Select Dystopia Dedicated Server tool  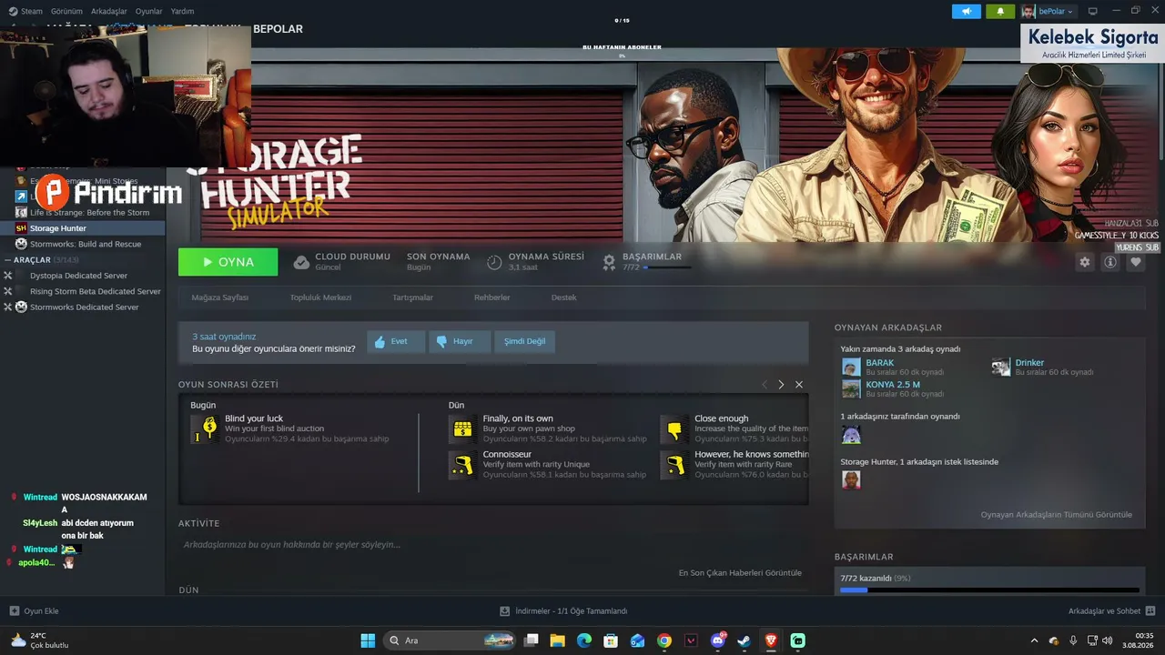(78, 276)
